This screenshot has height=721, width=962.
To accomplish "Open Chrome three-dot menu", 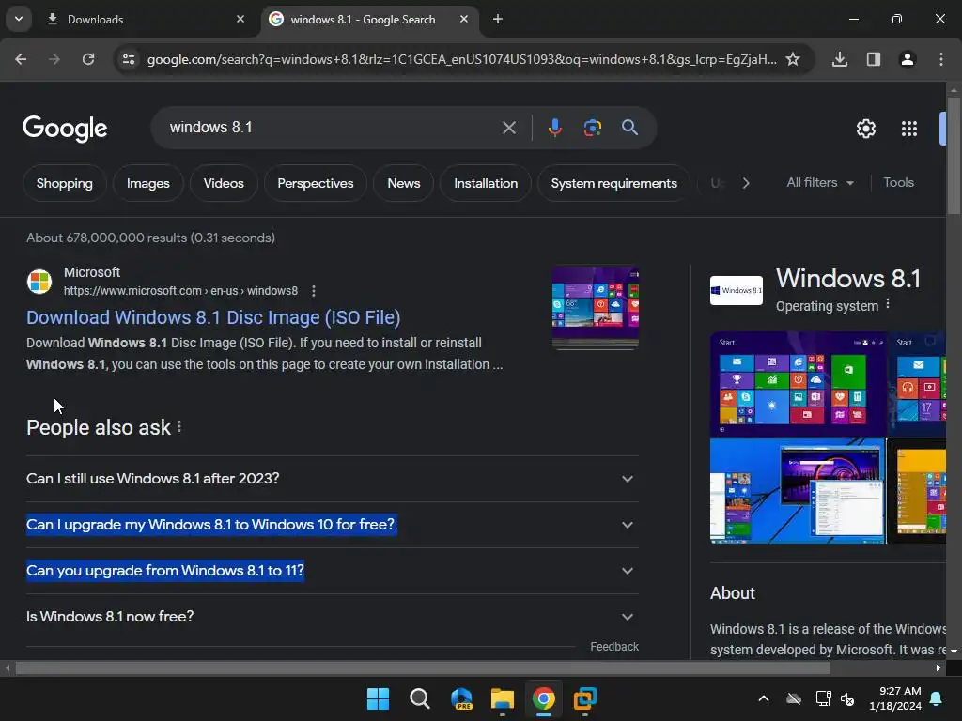I will [940, 59].
